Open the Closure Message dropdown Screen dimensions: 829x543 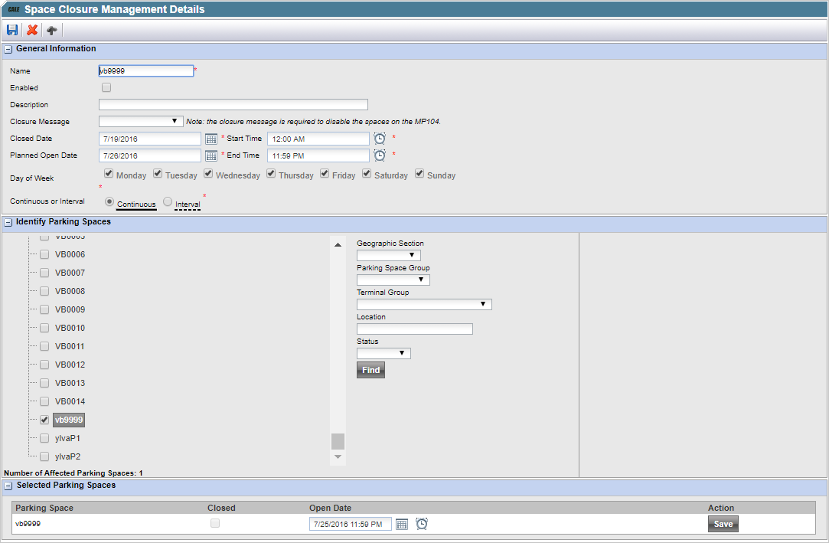(141, 122)
